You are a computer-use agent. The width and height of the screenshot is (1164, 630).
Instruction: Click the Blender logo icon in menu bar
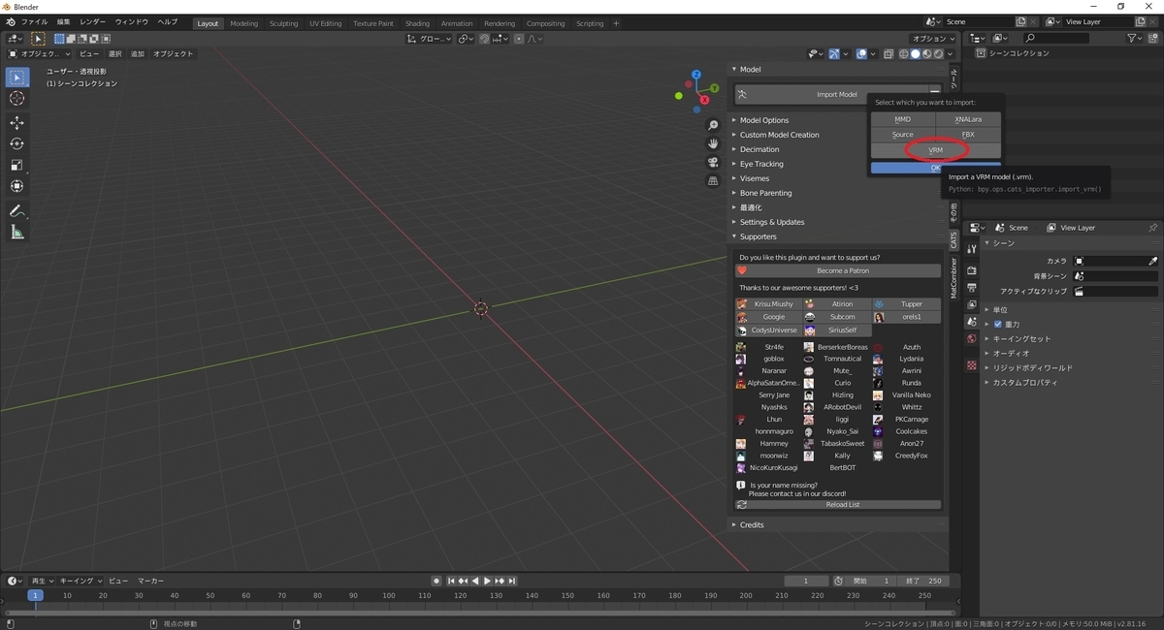(10, 22)
